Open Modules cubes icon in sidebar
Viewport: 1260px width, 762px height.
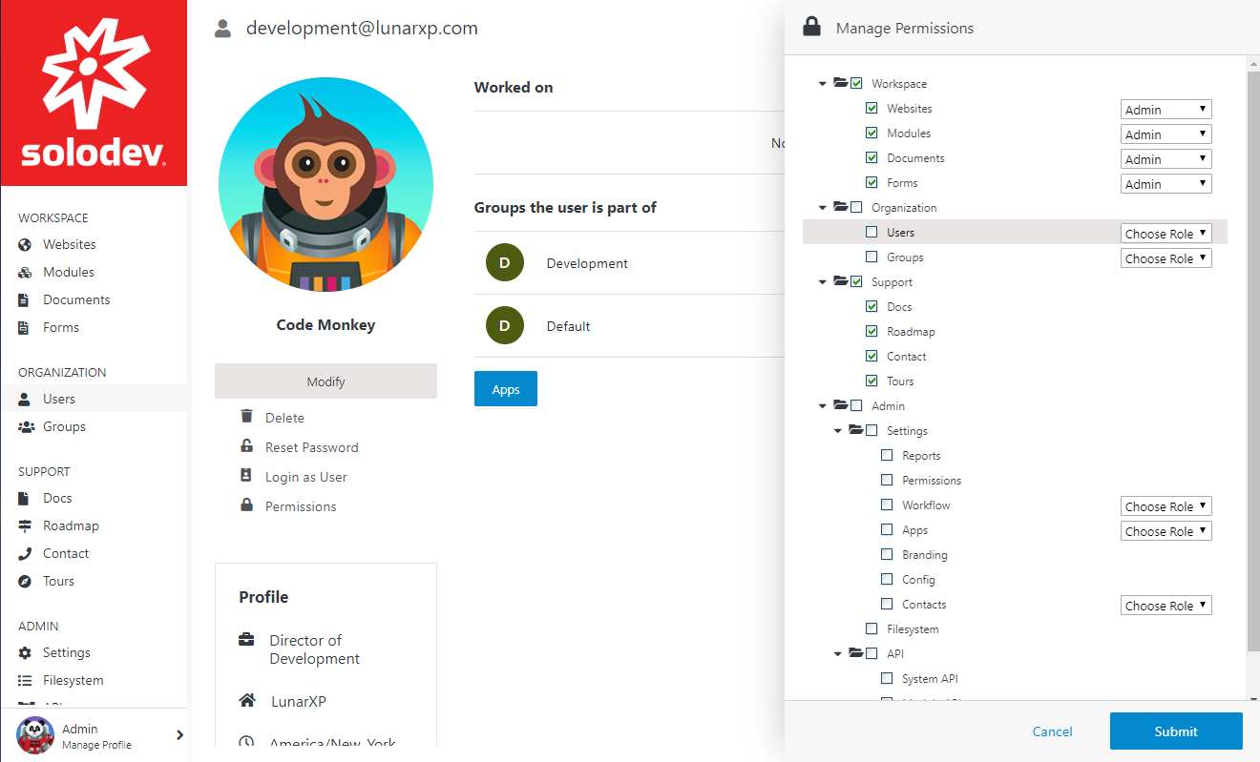click(x=25, y=273)
